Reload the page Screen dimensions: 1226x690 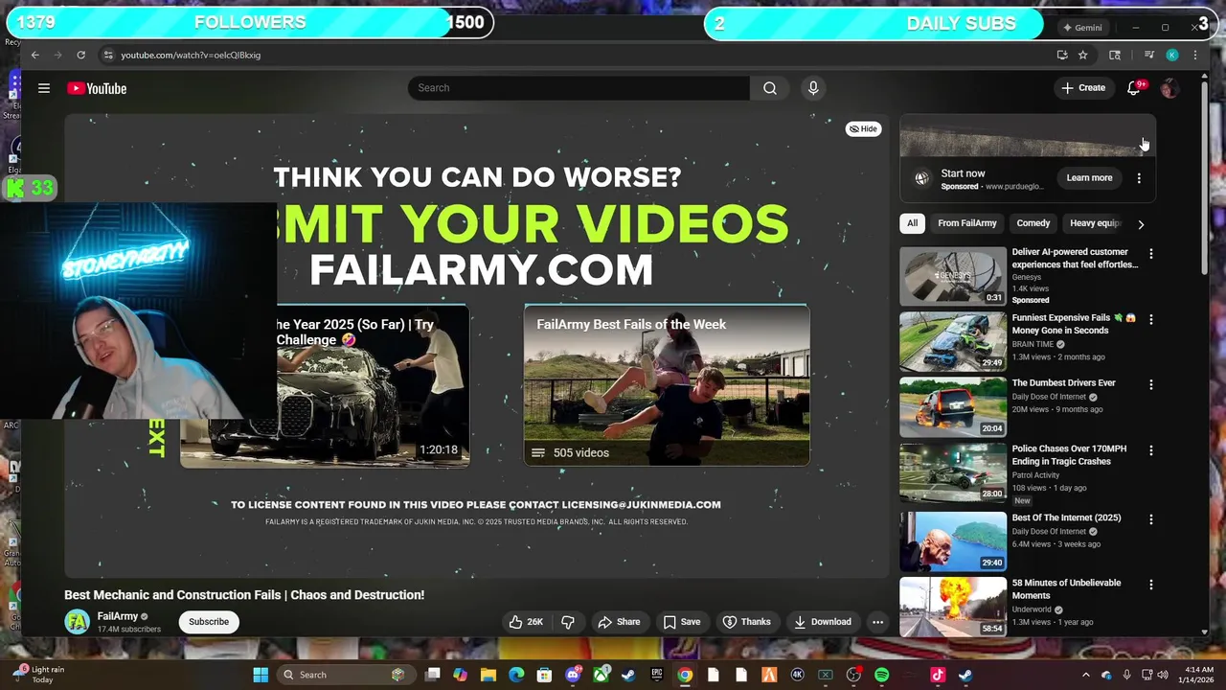(x=81, y=55)
